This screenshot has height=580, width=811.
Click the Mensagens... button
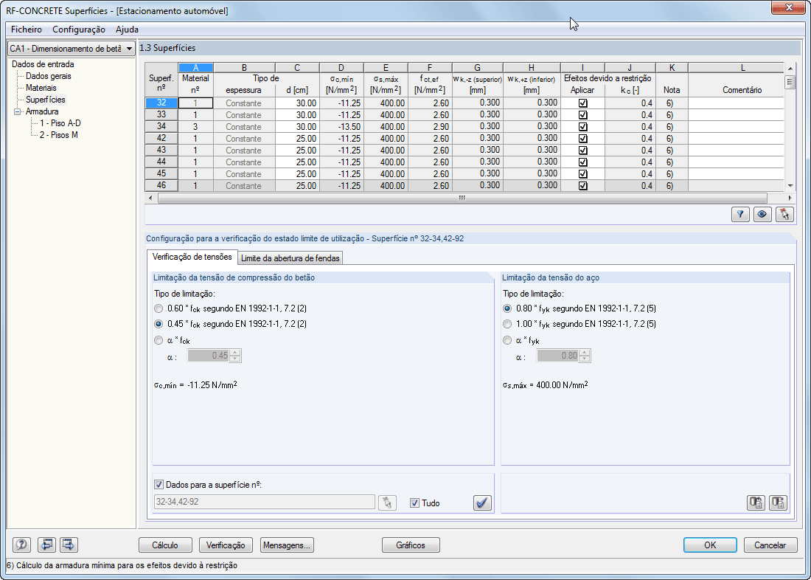click(x=287, y=545)
